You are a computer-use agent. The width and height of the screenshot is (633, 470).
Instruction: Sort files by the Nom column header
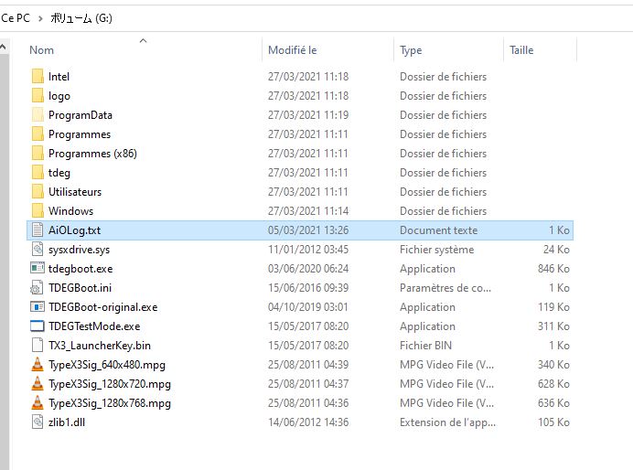coord(41,50)
